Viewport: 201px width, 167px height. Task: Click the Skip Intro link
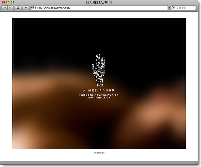point(99,153)
